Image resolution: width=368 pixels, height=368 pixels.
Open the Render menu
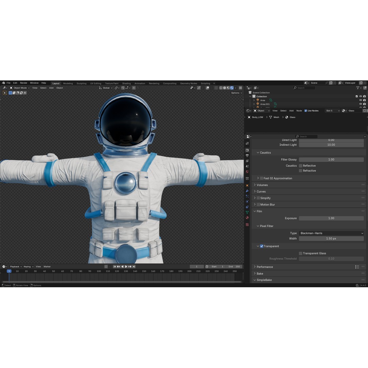point(24,83)
